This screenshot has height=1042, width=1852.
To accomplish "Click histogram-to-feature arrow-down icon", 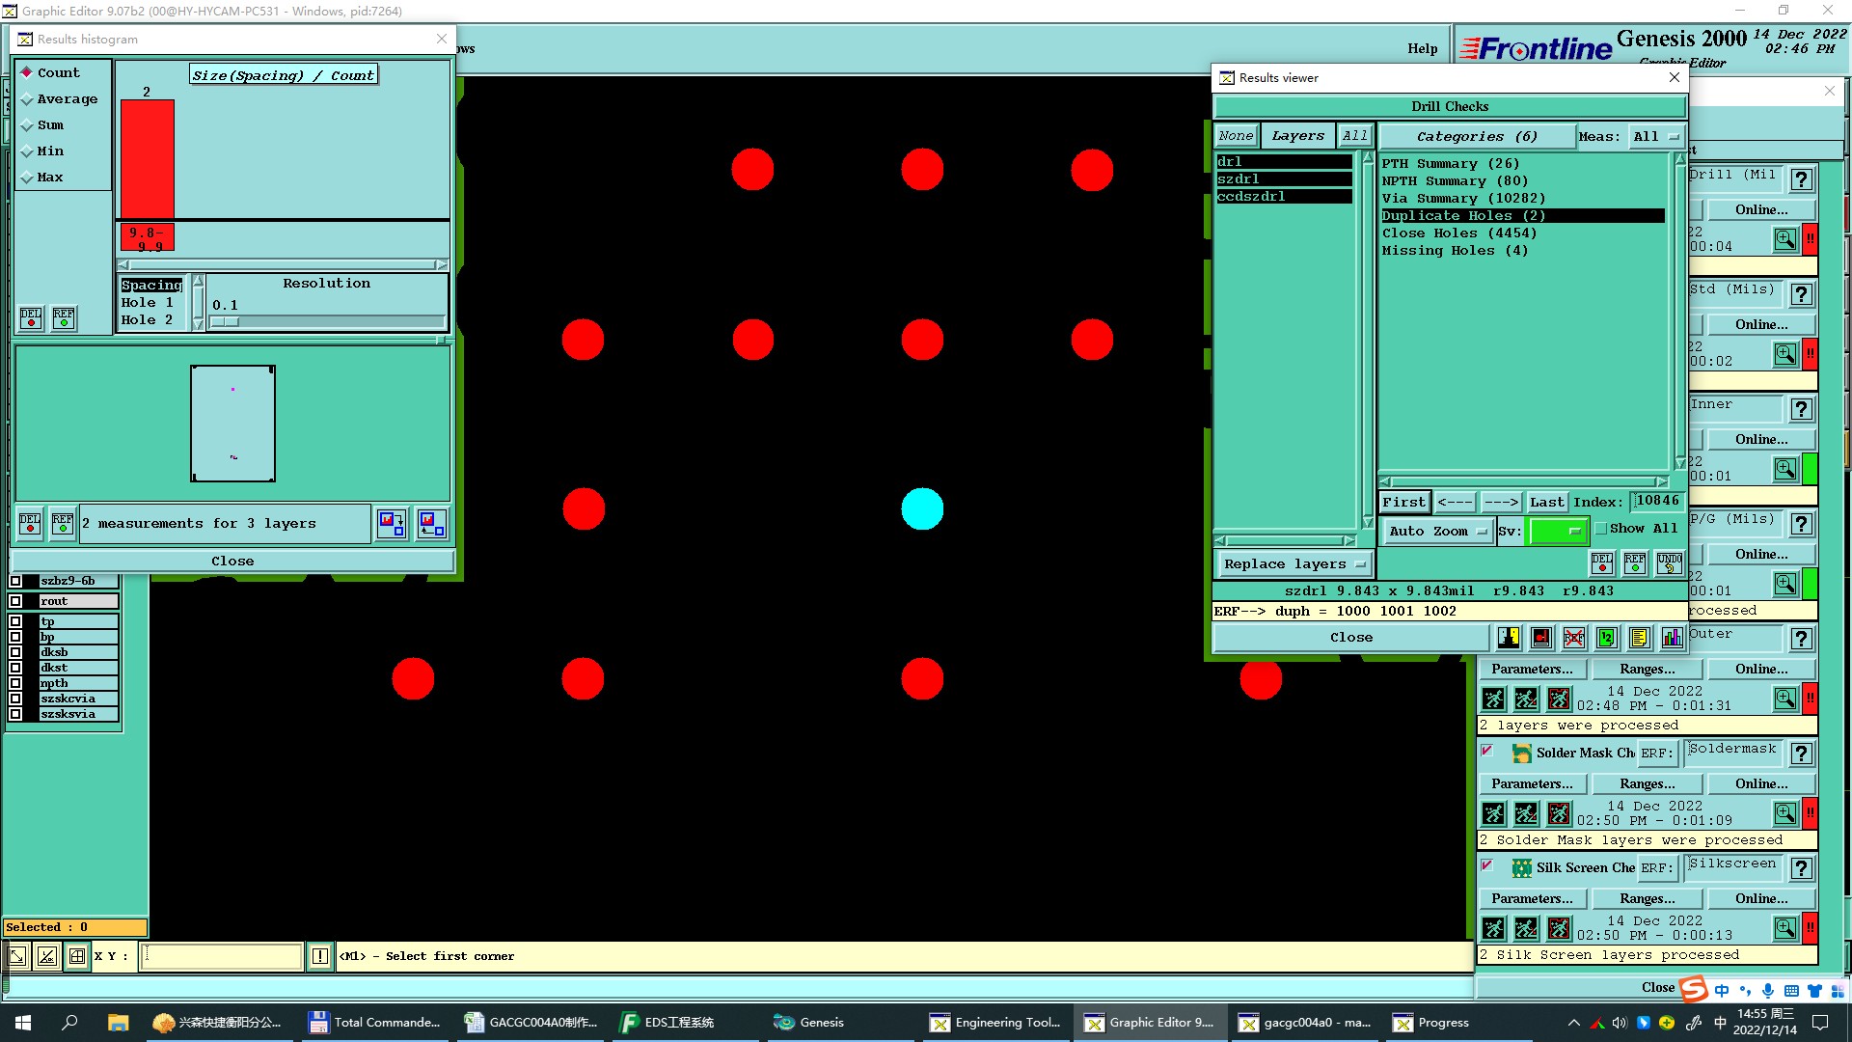I will (392, 524).
